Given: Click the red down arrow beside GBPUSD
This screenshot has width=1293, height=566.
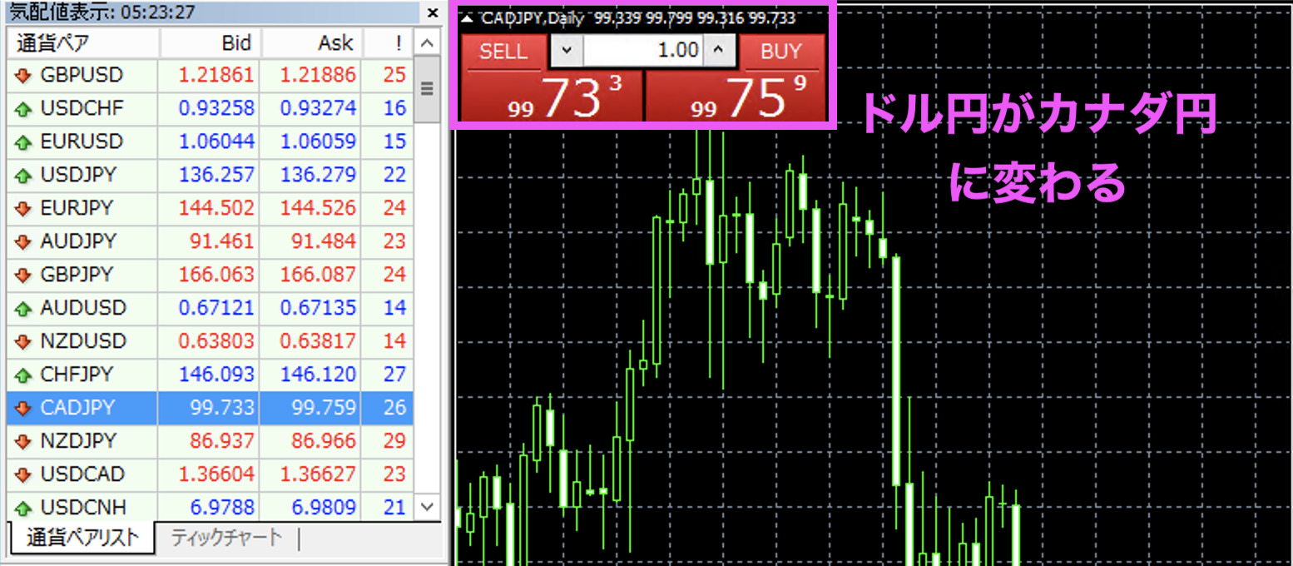Looking at the screenshot, I should click(x=22, y=76).
